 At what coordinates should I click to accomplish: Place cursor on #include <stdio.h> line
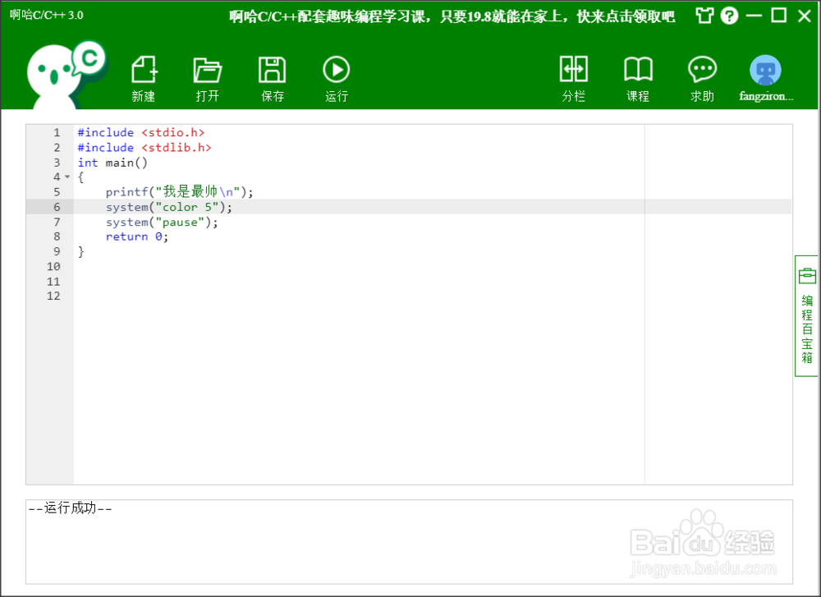141,132
